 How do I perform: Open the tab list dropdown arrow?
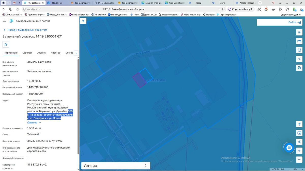pyautogui.click(x=9, y=3)
